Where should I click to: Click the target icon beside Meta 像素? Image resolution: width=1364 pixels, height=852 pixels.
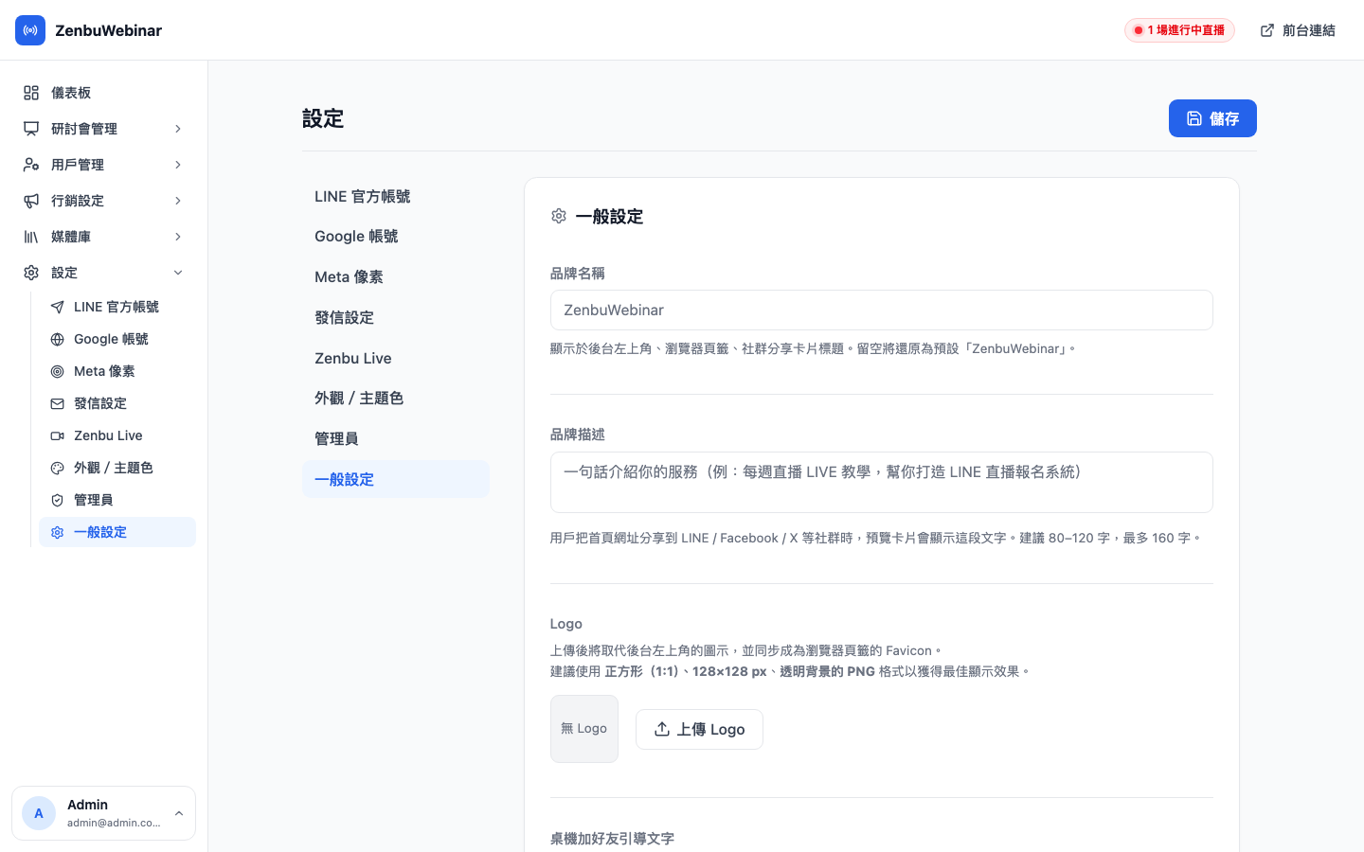[x=57, y=371]
